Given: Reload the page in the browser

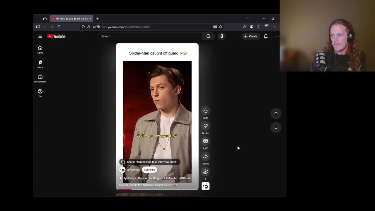Looking at the screenshot, I should tap(59, 27).
